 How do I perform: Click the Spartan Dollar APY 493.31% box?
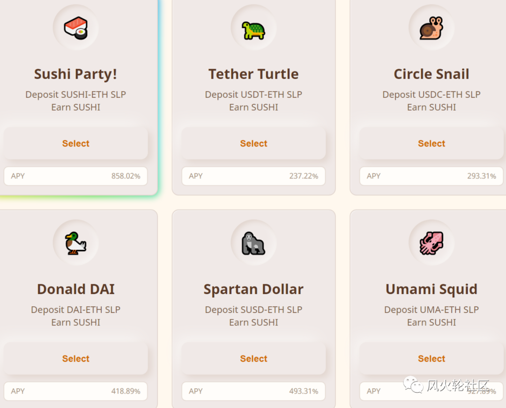(x=253, y=391)
